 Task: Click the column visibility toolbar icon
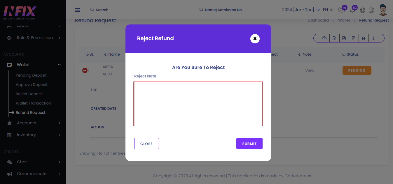(373, 38)
